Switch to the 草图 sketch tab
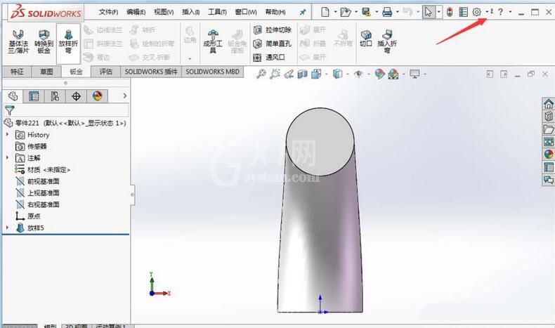This screenshot has width=555, height=328. pos(46,72)
